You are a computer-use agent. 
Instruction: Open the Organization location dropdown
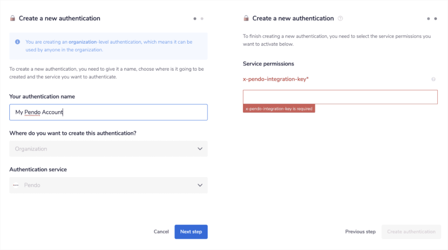(x=108, y=149)
